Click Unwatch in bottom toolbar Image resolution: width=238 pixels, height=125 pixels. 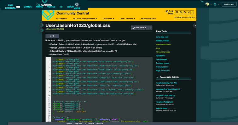coord(69,124)
